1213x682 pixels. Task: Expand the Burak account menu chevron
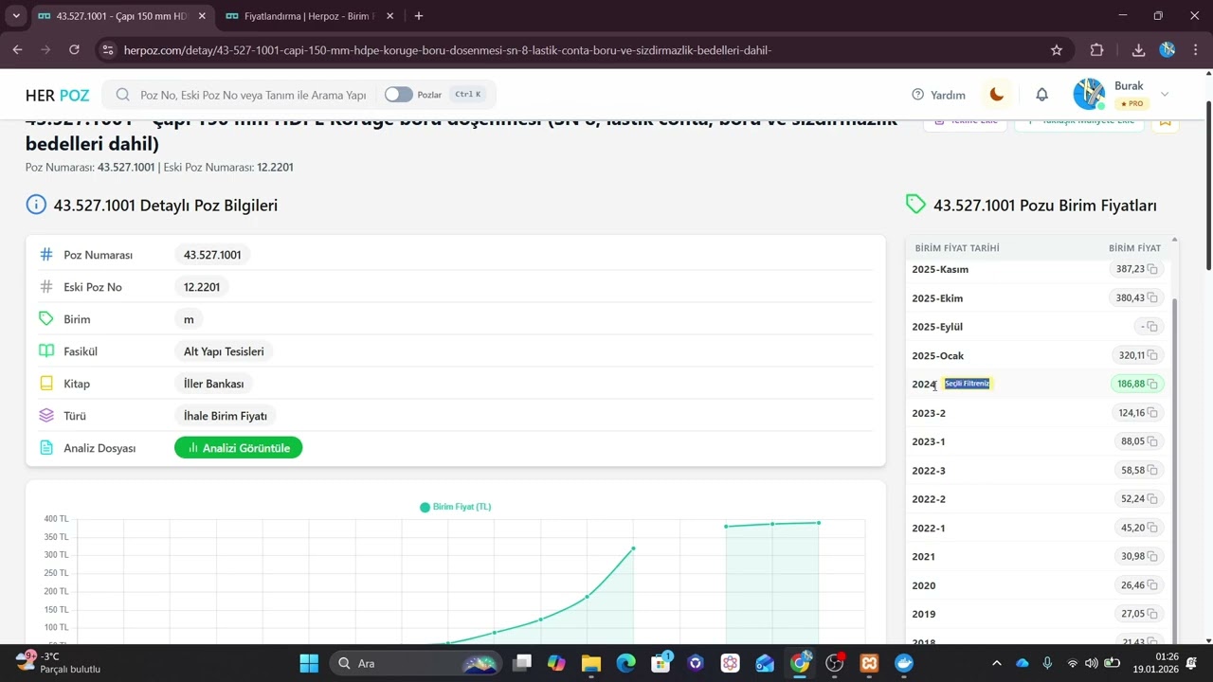tap(1165, 94)
